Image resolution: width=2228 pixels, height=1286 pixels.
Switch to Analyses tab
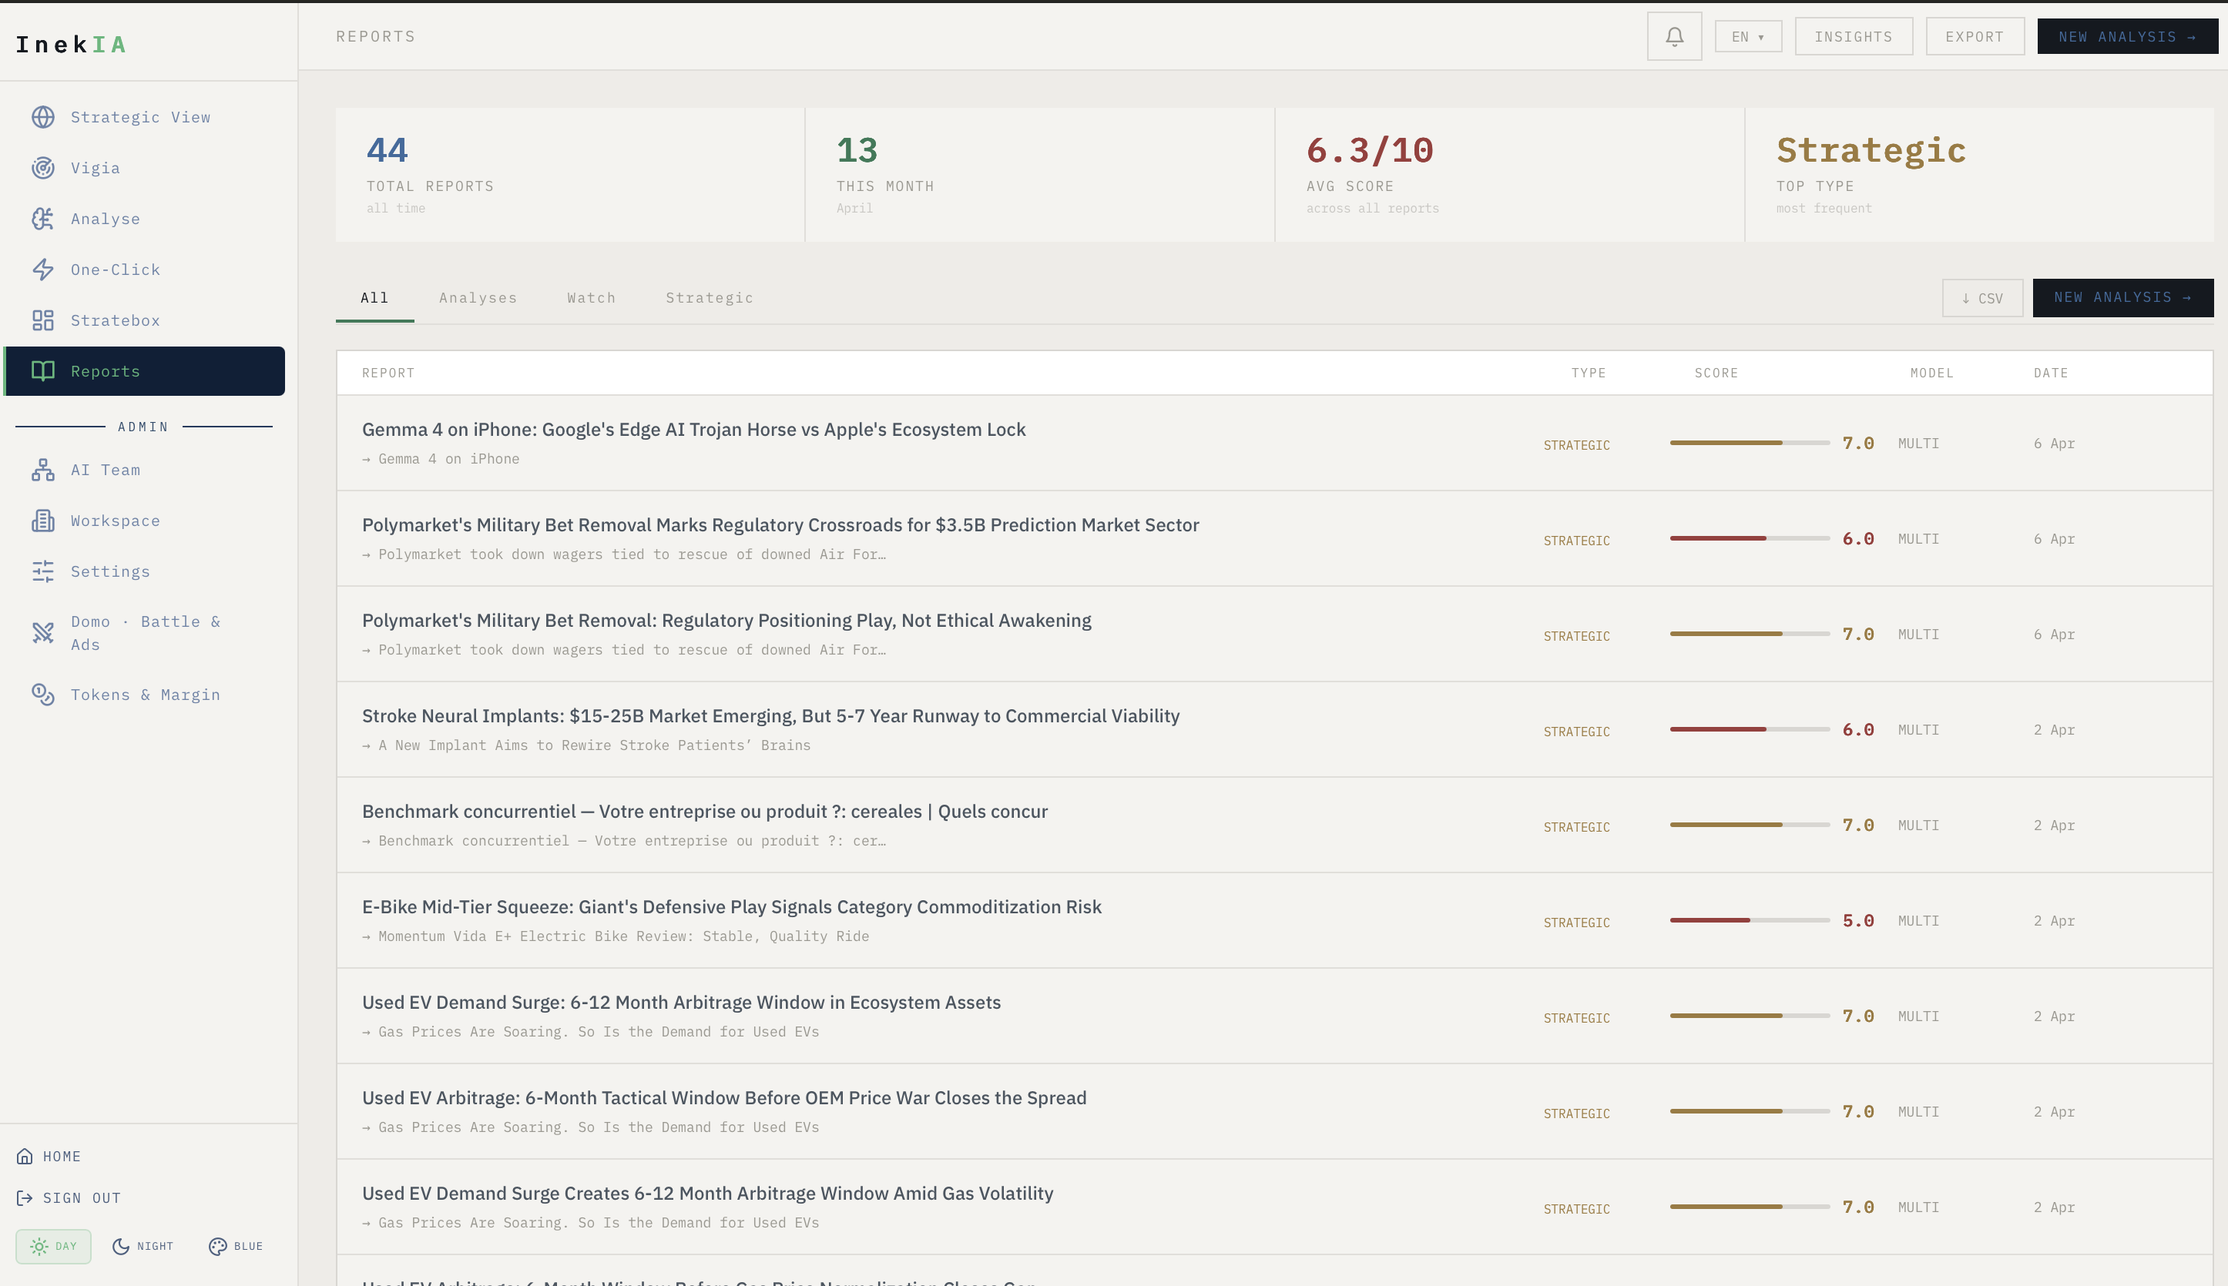[x=478, y=298]
